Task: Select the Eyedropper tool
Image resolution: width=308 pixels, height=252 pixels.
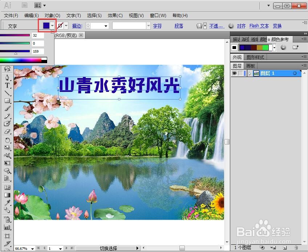Action: click(7, 203)
